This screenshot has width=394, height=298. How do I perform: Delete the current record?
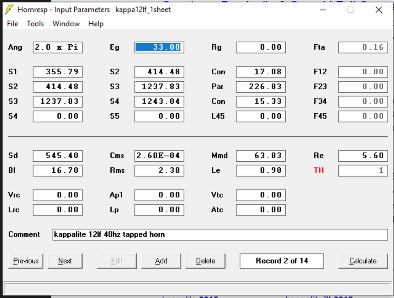206,261
